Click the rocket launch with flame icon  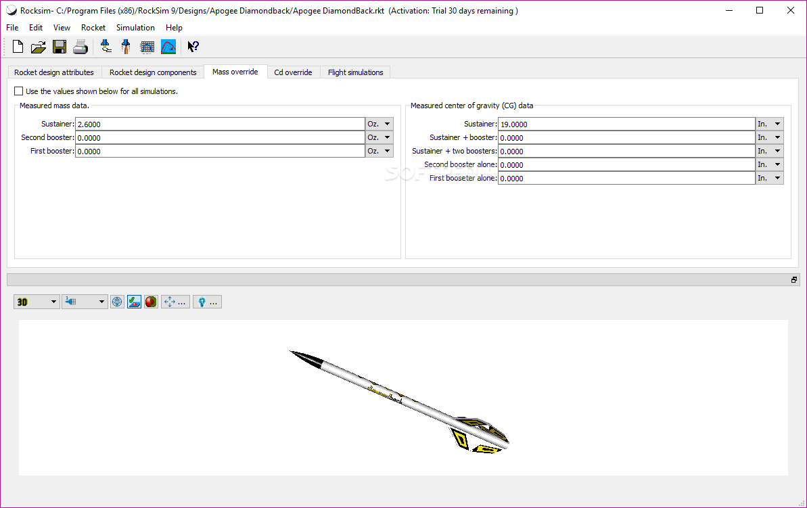click(126, 47)
